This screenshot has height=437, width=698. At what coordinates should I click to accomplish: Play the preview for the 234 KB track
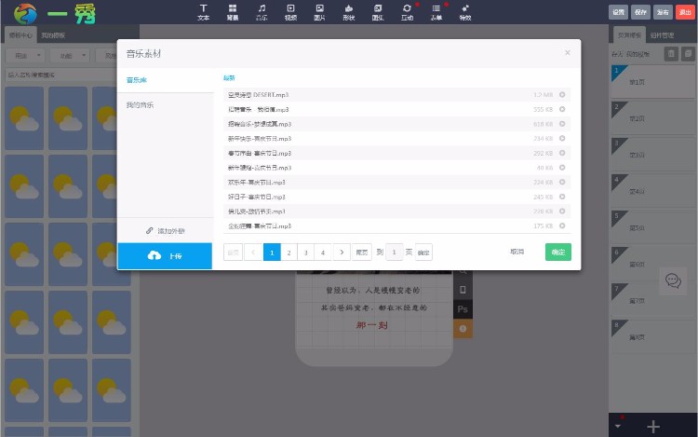click(562, 138)
